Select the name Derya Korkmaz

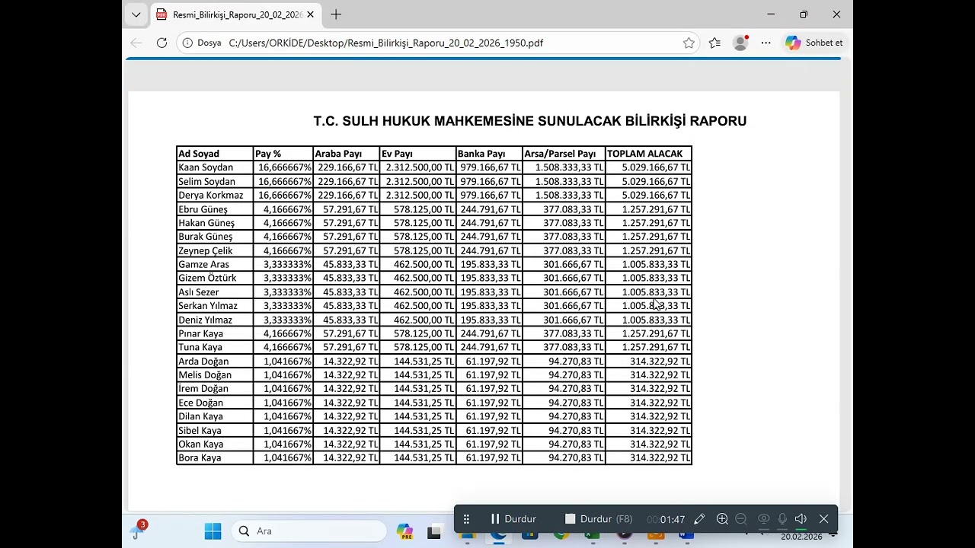(211, 196)
